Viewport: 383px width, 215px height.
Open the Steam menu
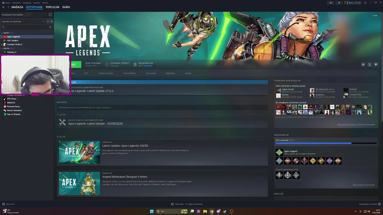pos(6,3)
